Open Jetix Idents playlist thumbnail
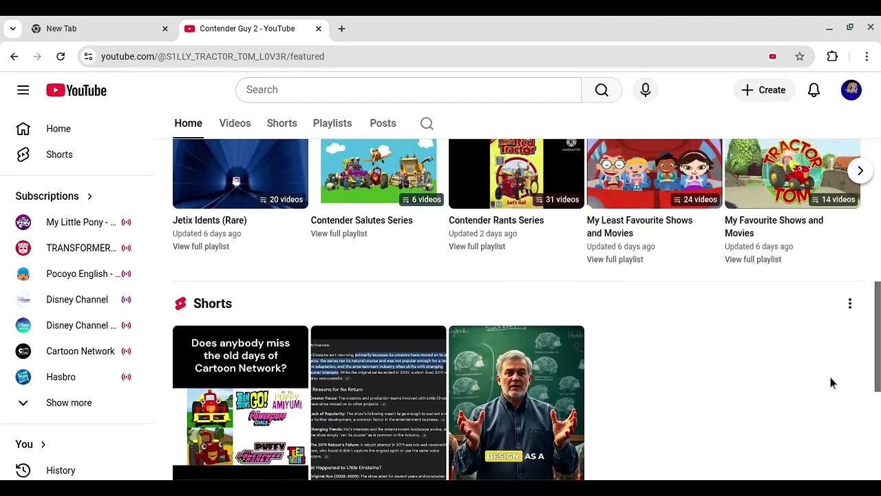881x496 pixels. click(240, 174)
